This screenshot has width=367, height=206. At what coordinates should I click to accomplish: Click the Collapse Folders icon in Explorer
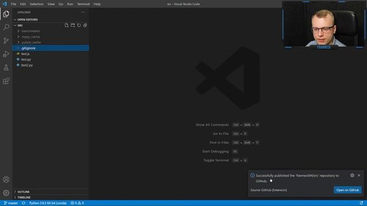pos(85,25)
